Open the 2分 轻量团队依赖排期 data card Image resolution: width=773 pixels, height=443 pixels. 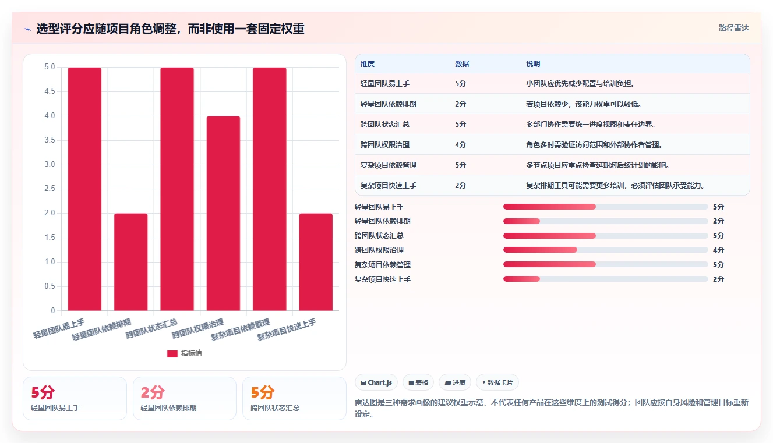point(185,398)
